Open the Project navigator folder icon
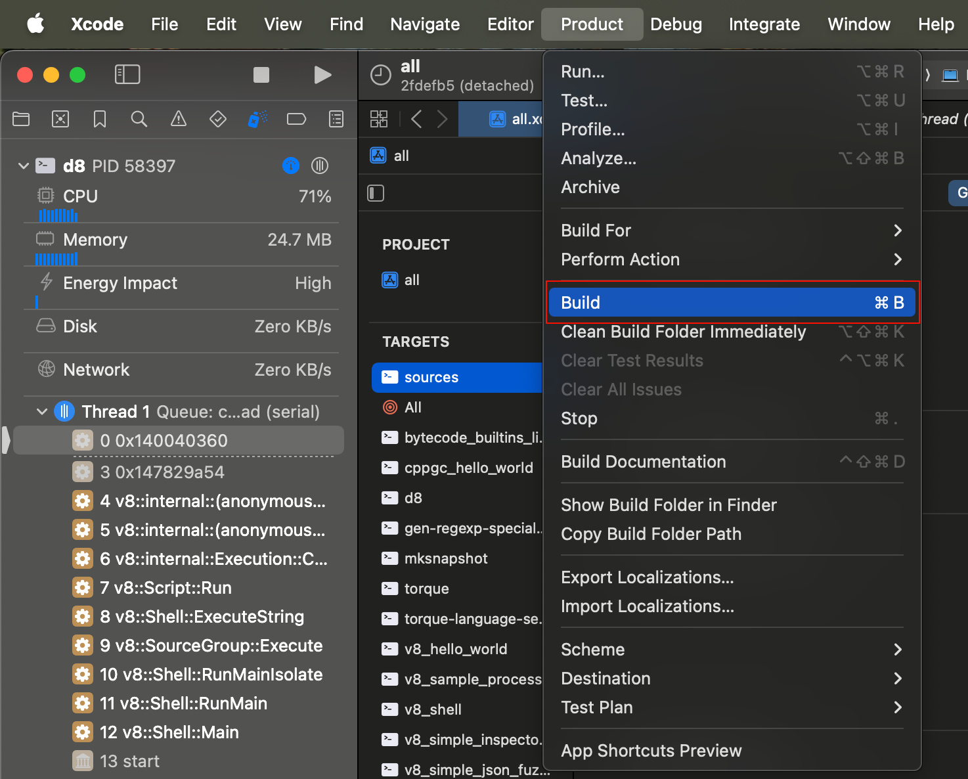The height and width of the screenshot is (779, 968). pos(21,119)
